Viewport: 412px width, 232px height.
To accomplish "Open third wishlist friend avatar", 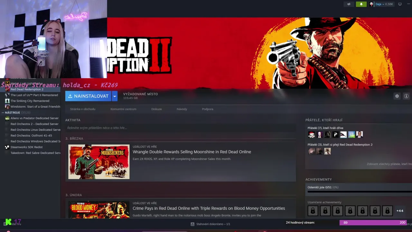I will 327,151.
